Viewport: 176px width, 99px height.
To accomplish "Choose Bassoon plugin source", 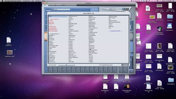I will click(50, 41).
